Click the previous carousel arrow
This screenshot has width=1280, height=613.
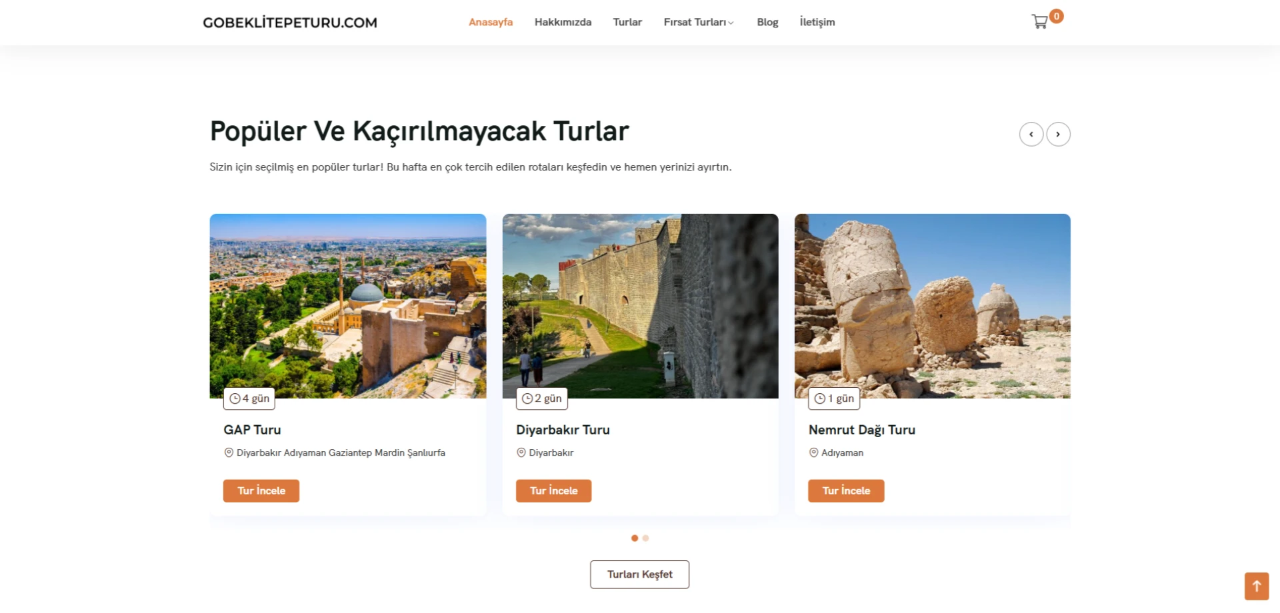pos(1031,135)
